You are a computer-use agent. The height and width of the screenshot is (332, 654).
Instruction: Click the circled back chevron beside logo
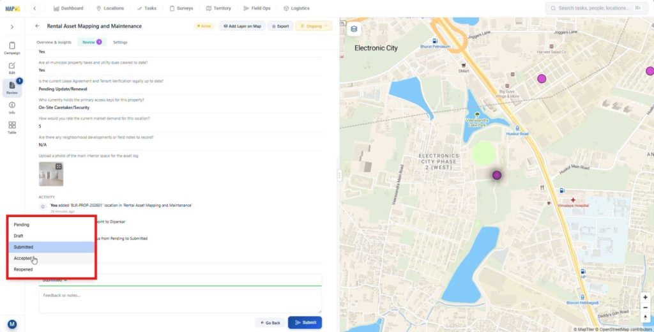click(x=34, y=8)
